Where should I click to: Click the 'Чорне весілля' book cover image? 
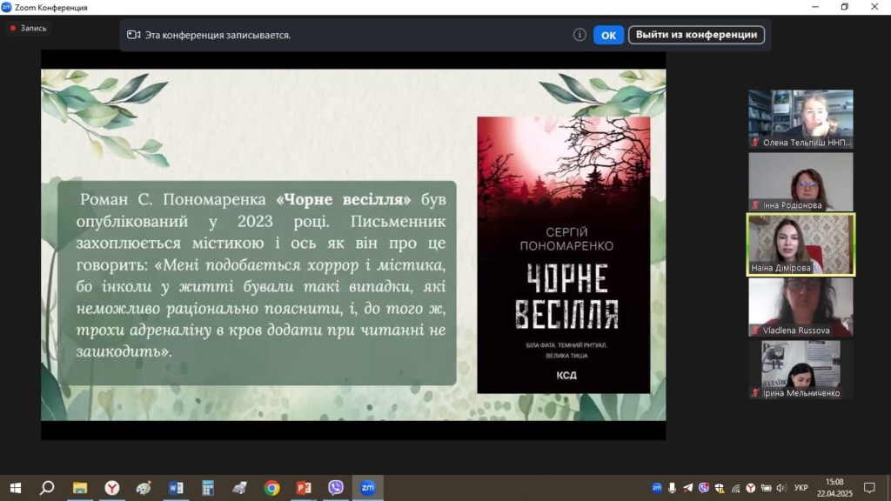tap(563, 255)
